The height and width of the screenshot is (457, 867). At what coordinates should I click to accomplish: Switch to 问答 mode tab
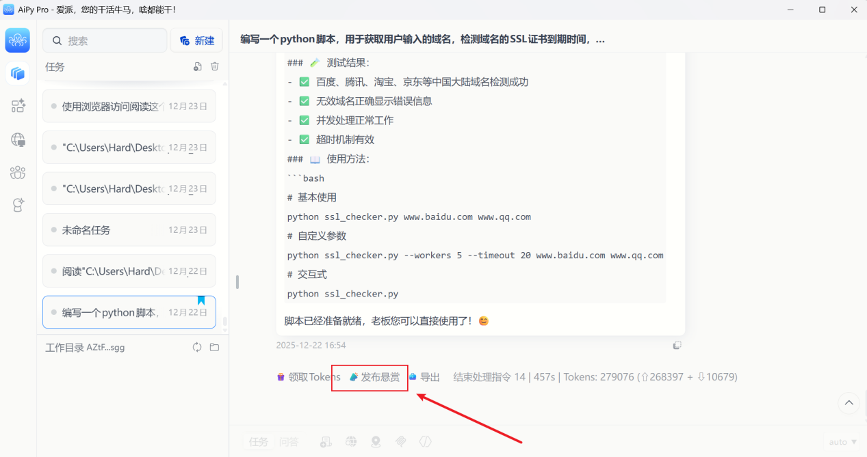click(x=289, y=442)
